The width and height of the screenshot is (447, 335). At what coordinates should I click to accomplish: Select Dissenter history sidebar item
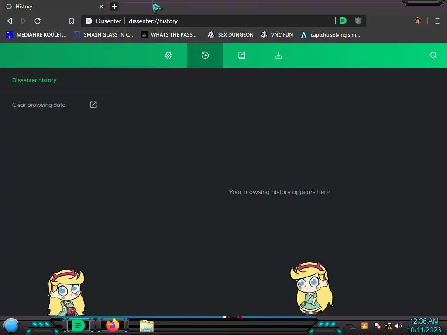point(34,80)
